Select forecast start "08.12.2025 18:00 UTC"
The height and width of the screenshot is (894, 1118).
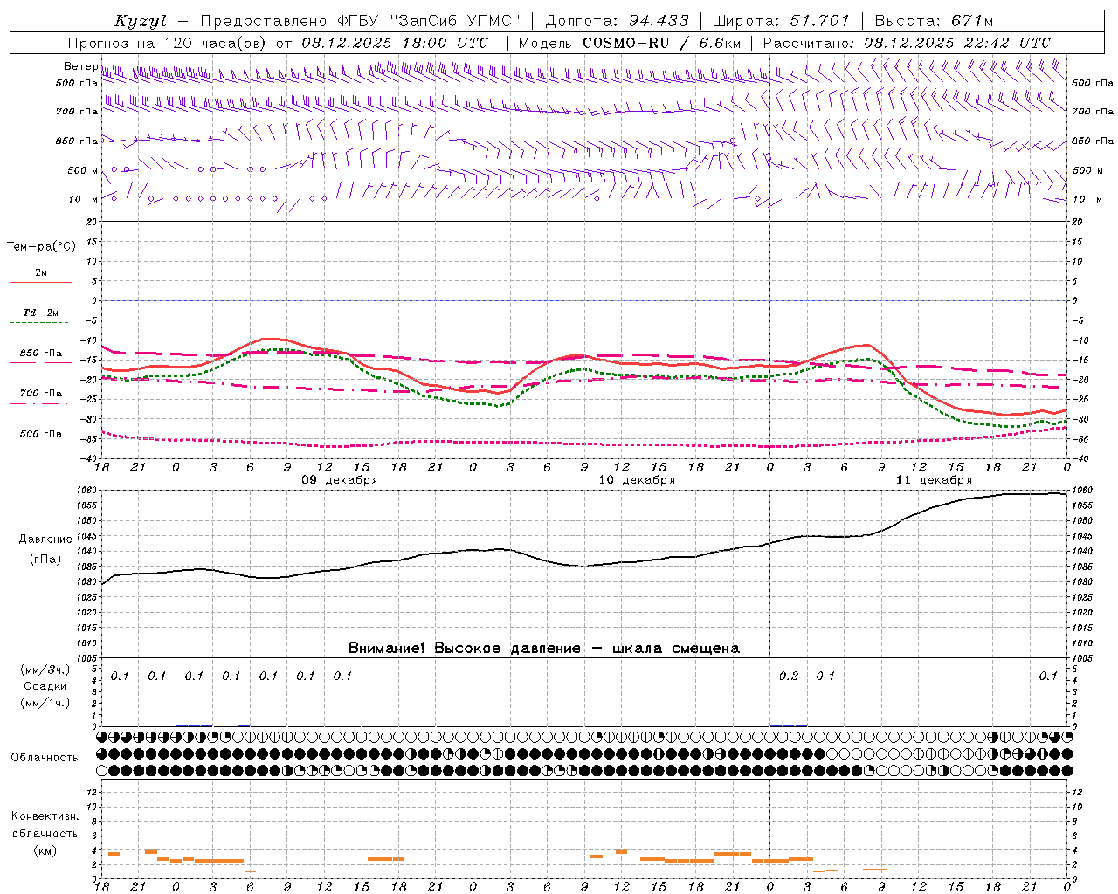pos(395,43)
